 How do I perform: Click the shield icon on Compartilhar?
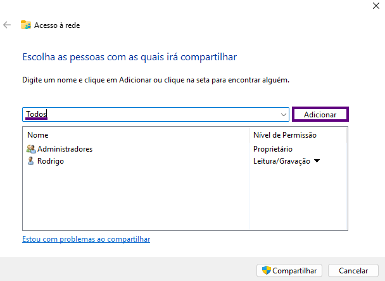[x=266, y=270]
